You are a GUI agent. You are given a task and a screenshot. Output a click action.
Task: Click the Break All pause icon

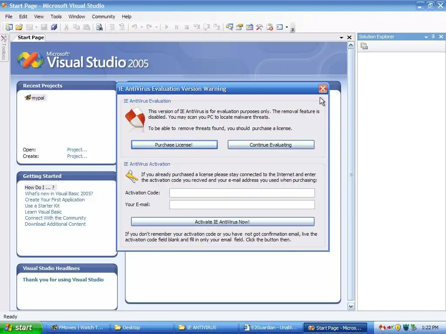177,27
